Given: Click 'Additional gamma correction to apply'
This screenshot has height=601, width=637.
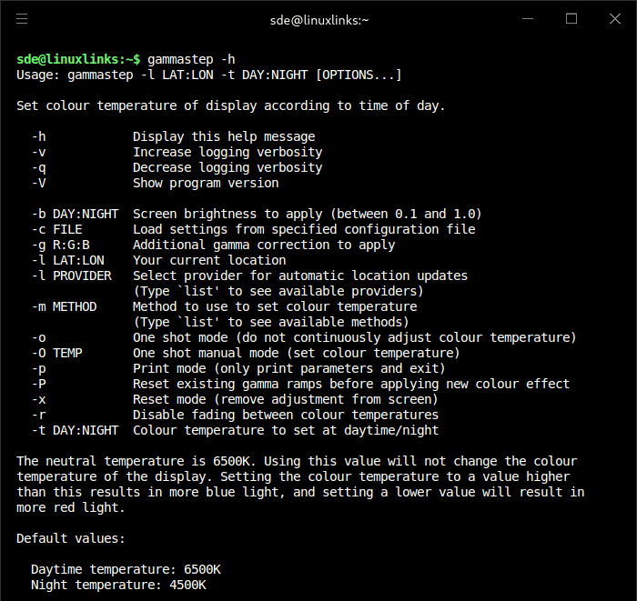Looking at the screenshot, I should pos(264,245).
